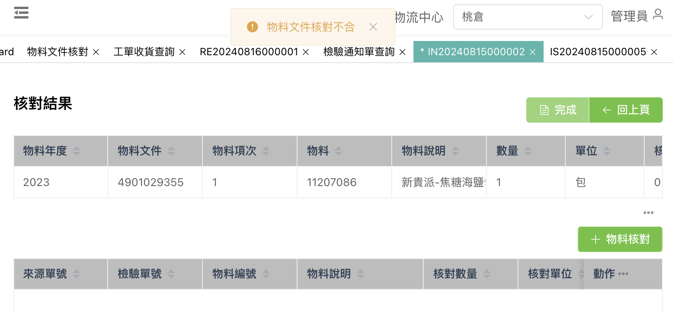Close the RE20240816000001 tab

click(306, 52)
